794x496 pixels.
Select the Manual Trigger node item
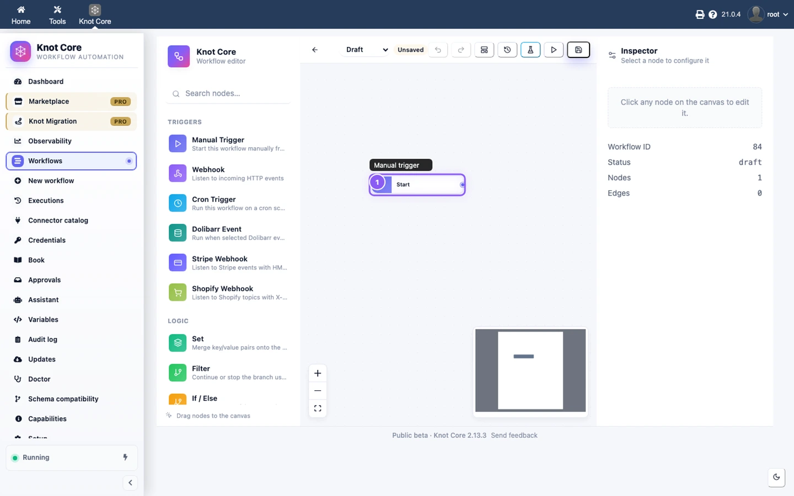tap(228, 144)
